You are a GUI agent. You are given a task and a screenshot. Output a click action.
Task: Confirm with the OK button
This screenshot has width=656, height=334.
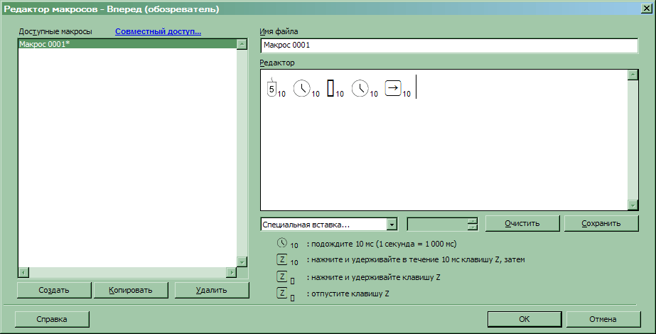pos(525,319)
